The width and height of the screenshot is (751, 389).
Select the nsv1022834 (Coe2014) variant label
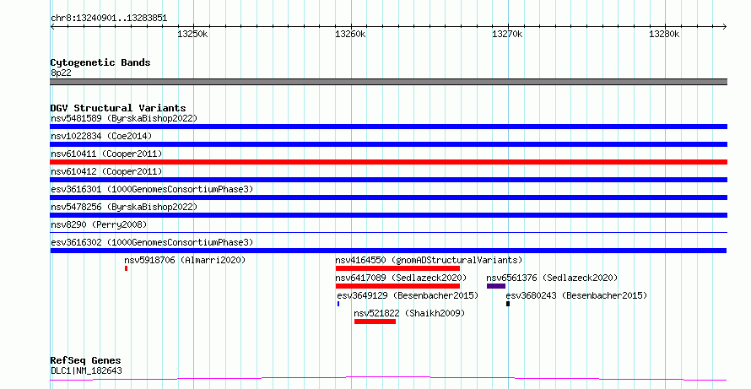[x=101, y=136]
